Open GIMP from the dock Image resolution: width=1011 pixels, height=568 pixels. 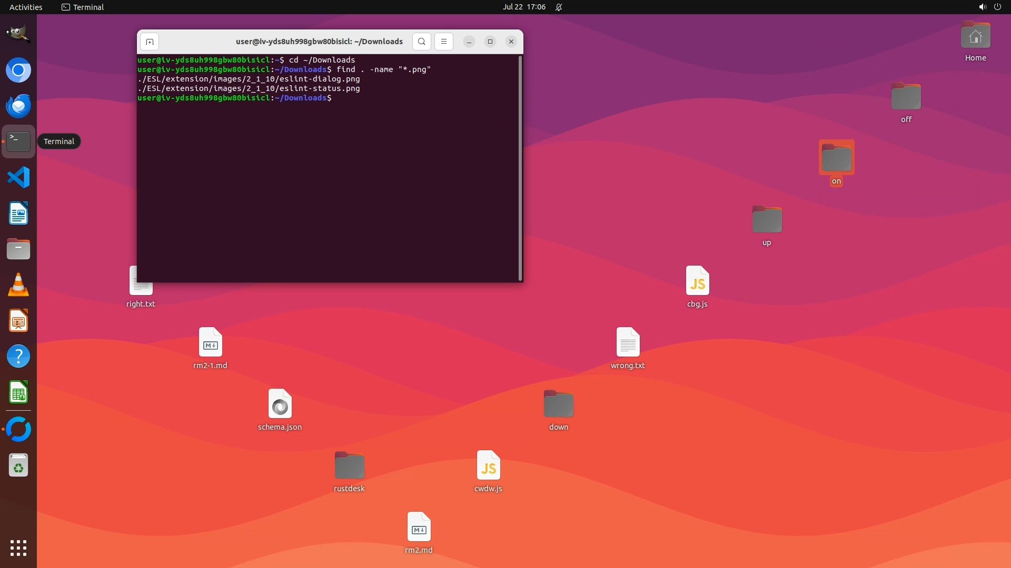(x=18, y=34)
